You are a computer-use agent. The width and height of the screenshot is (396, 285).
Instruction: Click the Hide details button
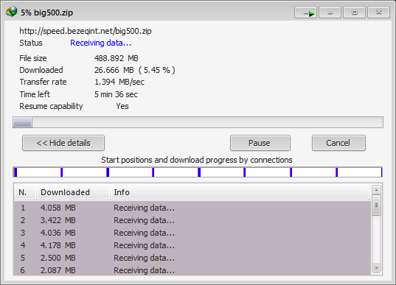(x=63, y=143)
